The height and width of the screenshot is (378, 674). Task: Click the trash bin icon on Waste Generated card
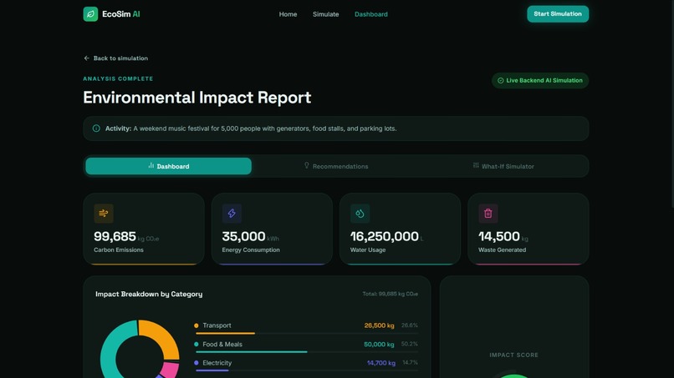488,214
